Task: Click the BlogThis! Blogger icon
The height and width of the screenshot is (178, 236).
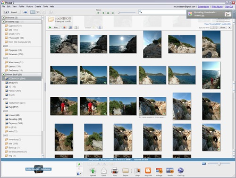Action: click(148, 170)
